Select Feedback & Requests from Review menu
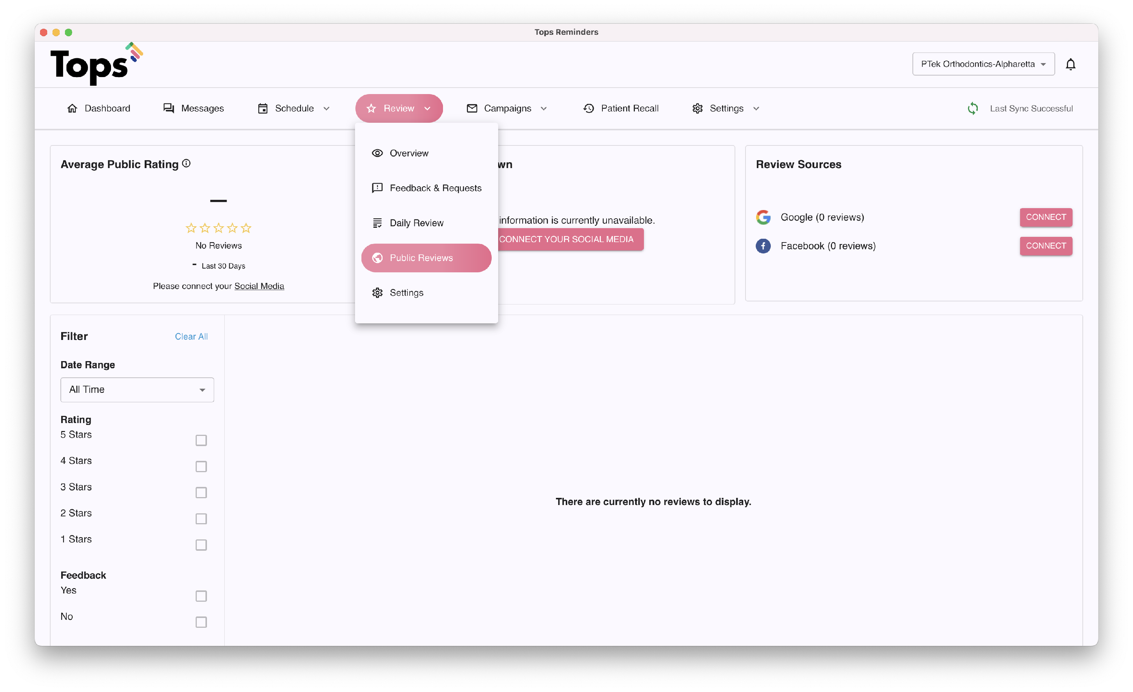Screen dimensions: 1133x692 coord(435,188)
